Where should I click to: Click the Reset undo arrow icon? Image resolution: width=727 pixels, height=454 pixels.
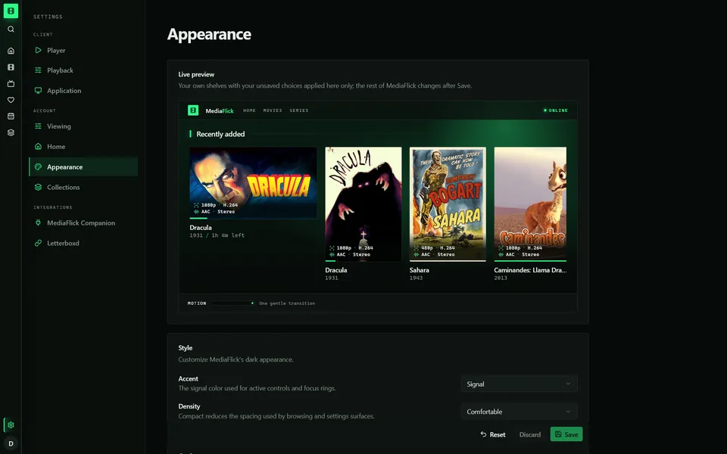pos(483,434)
